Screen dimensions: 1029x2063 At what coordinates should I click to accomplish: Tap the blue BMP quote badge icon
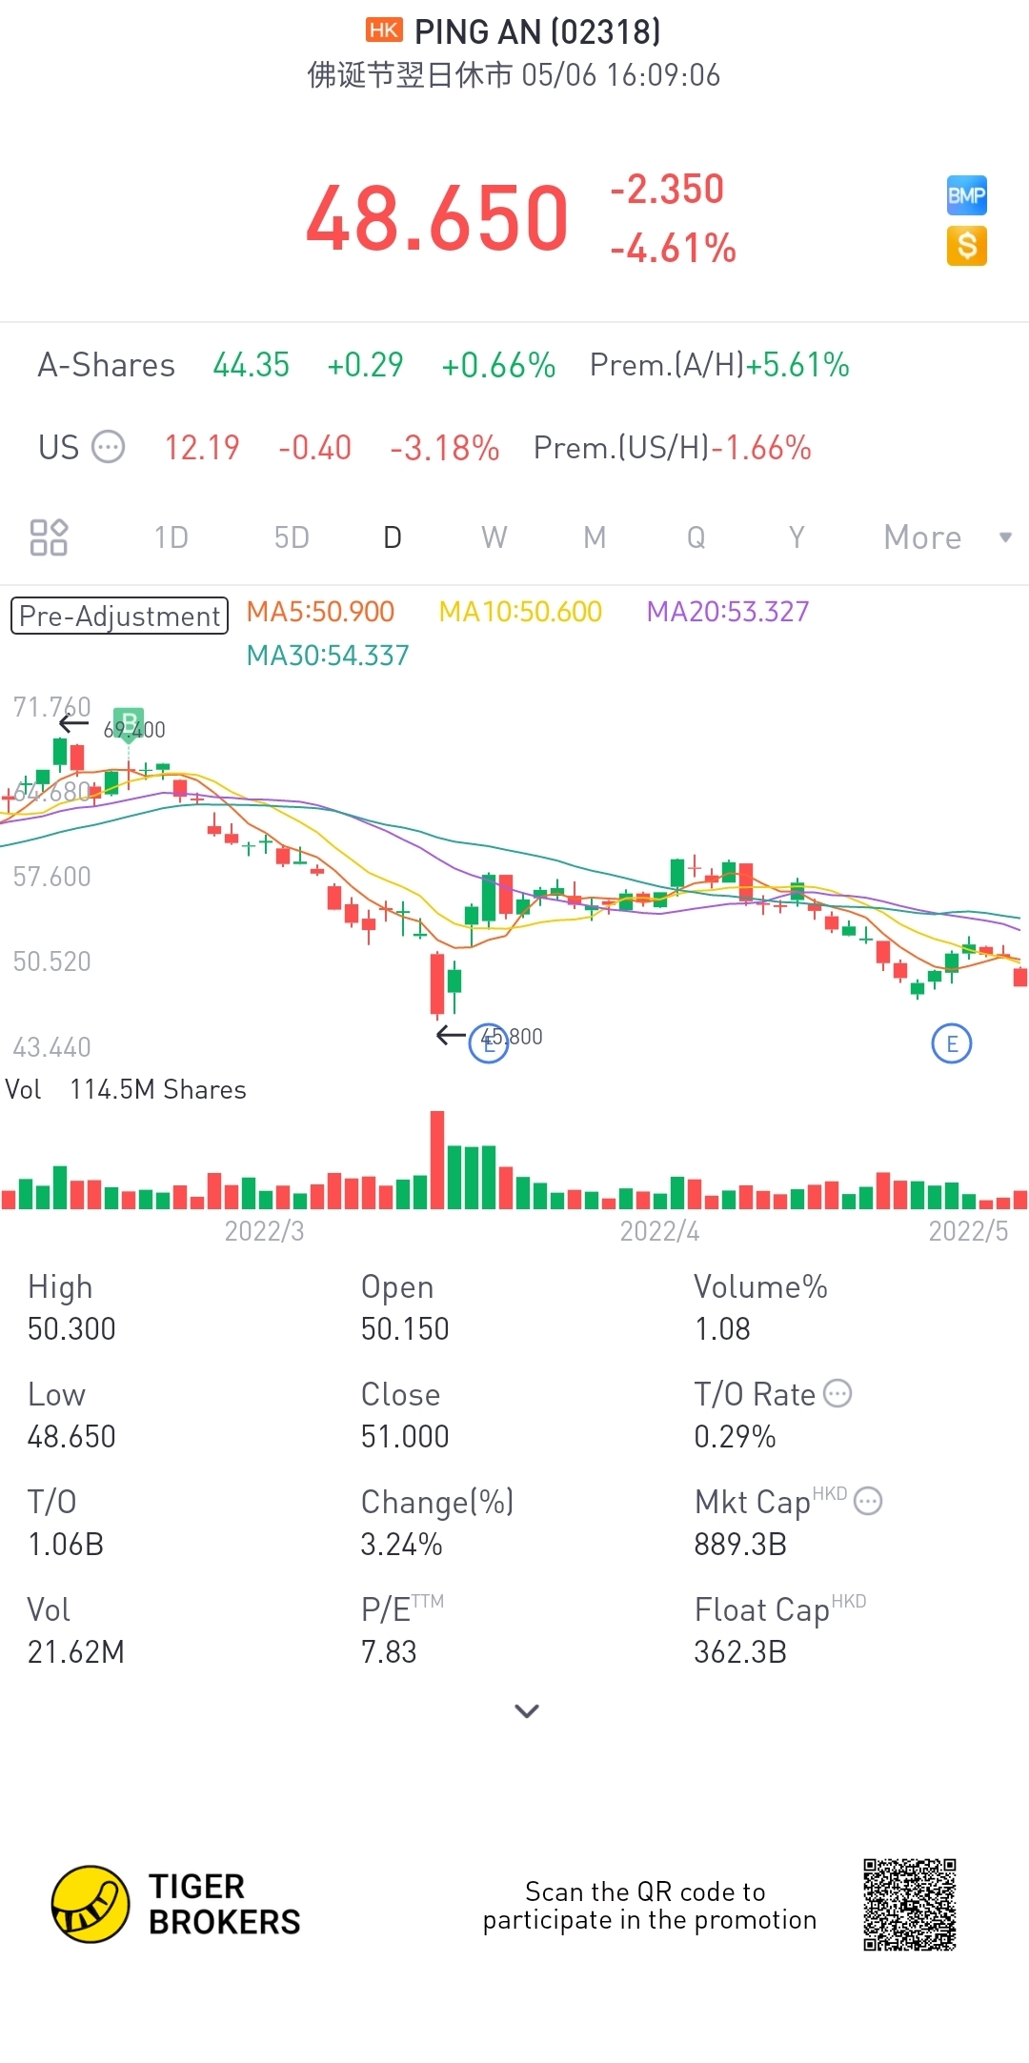(x=966, y=196)
